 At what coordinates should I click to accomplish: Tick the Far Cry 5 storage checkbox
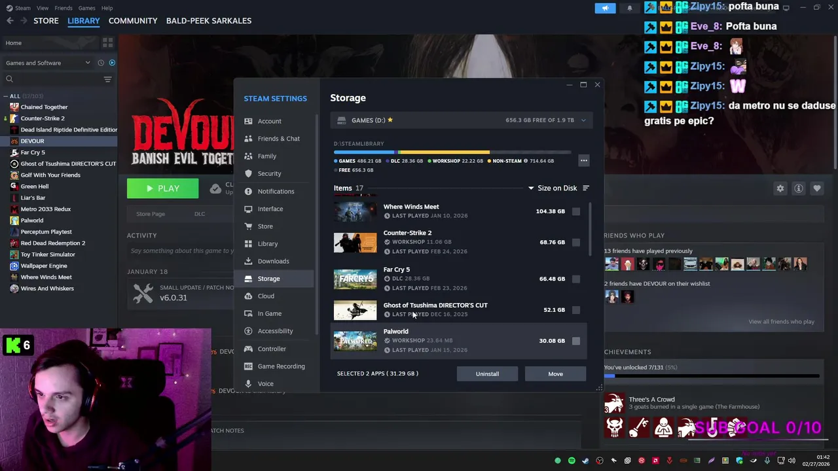pyautogui.click(x=575, y=279)
